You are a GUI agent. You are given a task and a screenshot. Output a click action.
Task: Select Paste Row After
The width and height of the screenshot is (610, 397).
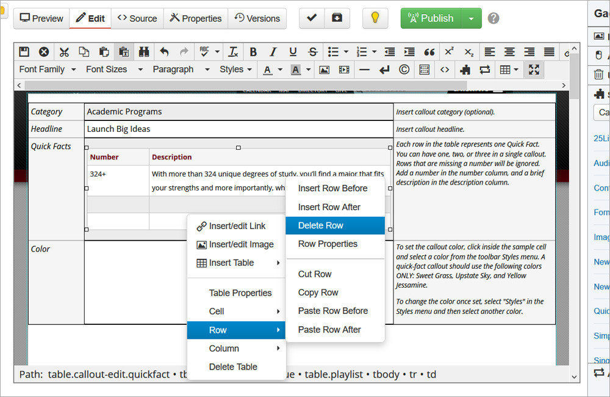tap(335, 330)
